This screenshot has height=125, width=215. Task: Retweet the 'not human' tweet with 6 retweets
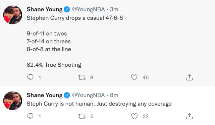click(x=82, y=116)
